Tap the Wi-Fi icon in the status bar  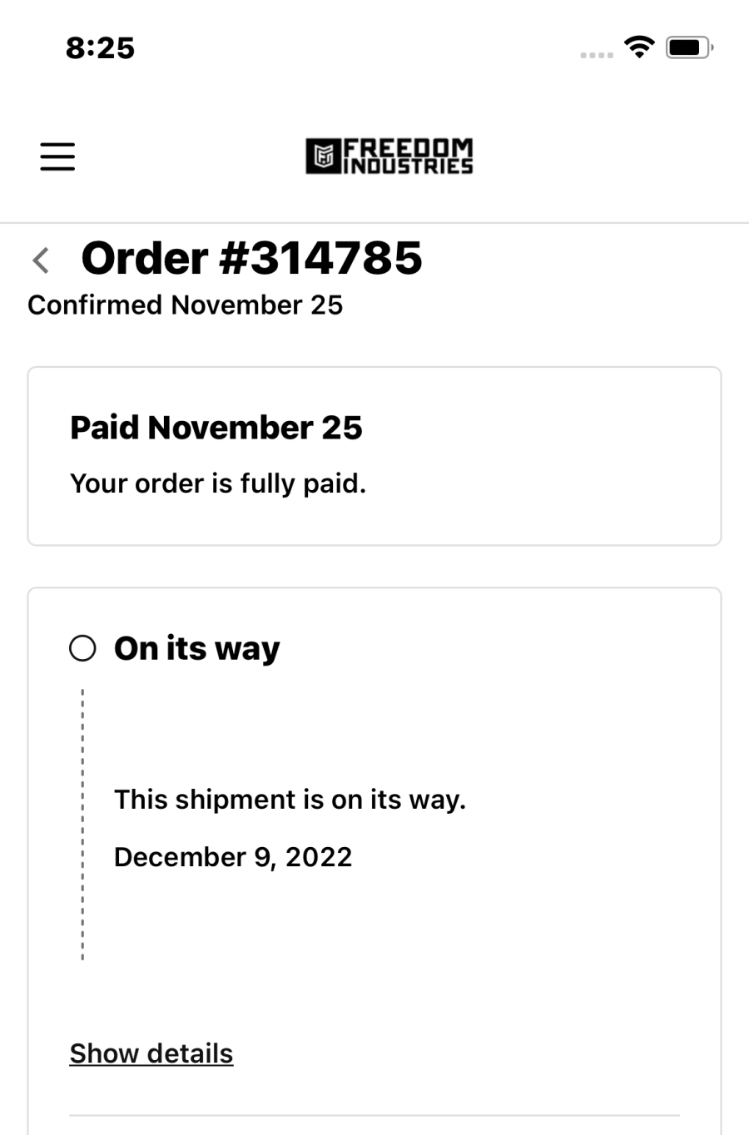coord(639,47)
